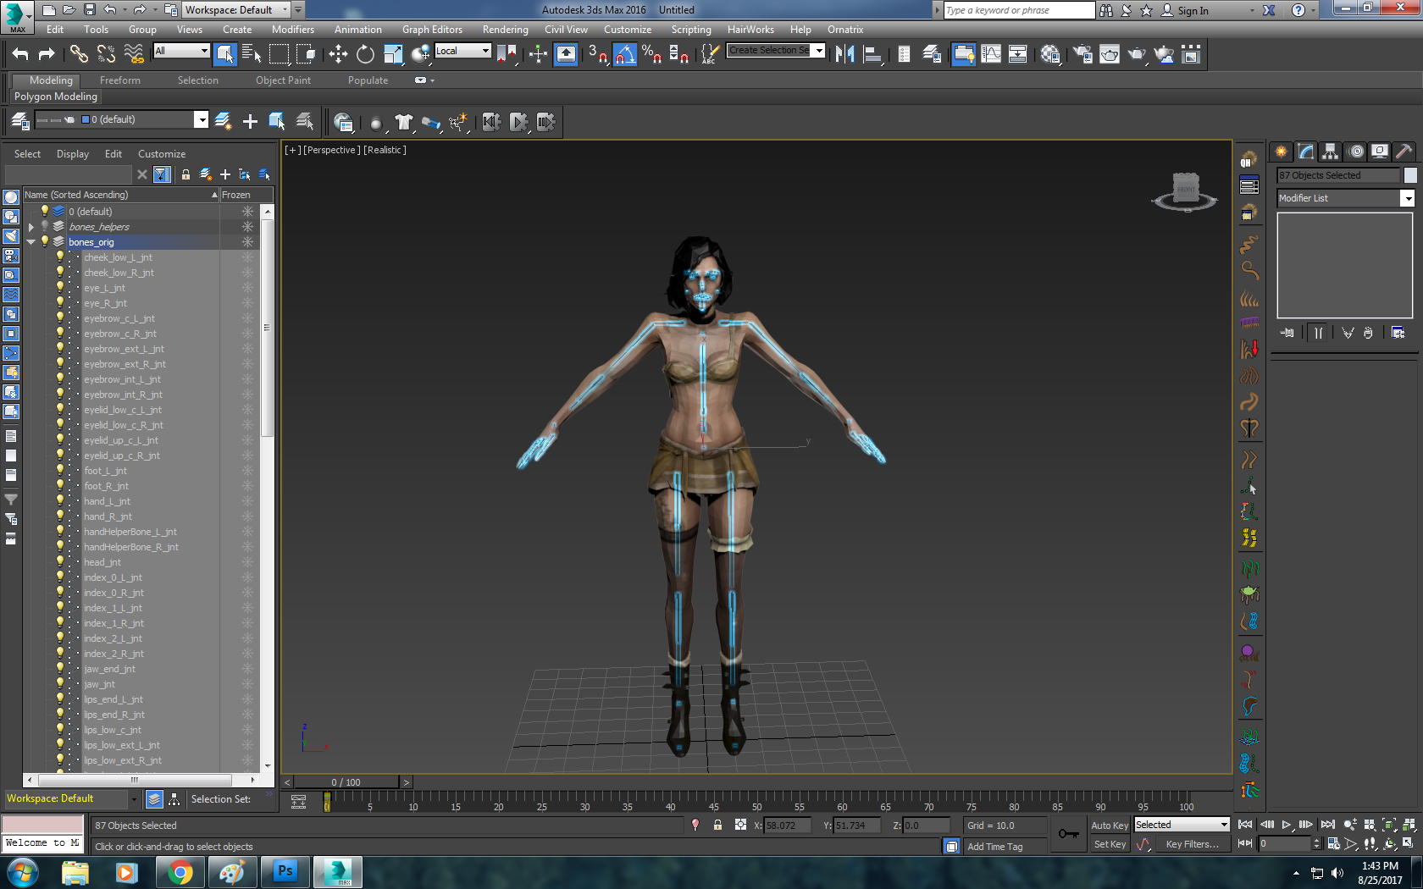Click Add Time Tag
Viewport: 1423px width, 889px height.
[x=994, y=847]
